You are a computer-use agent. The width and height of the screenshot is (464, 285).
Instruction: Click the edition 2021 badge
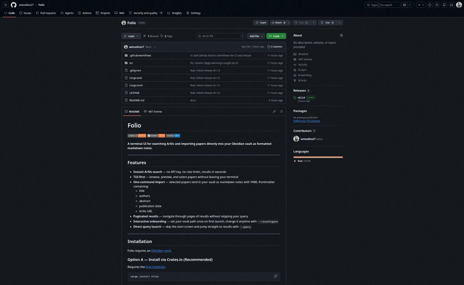point(156,136)
